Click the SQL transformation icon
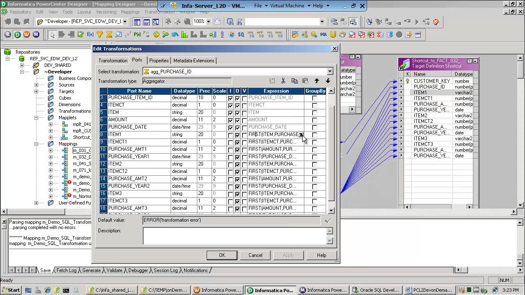The image size is (525, 295). click(324, 34)
